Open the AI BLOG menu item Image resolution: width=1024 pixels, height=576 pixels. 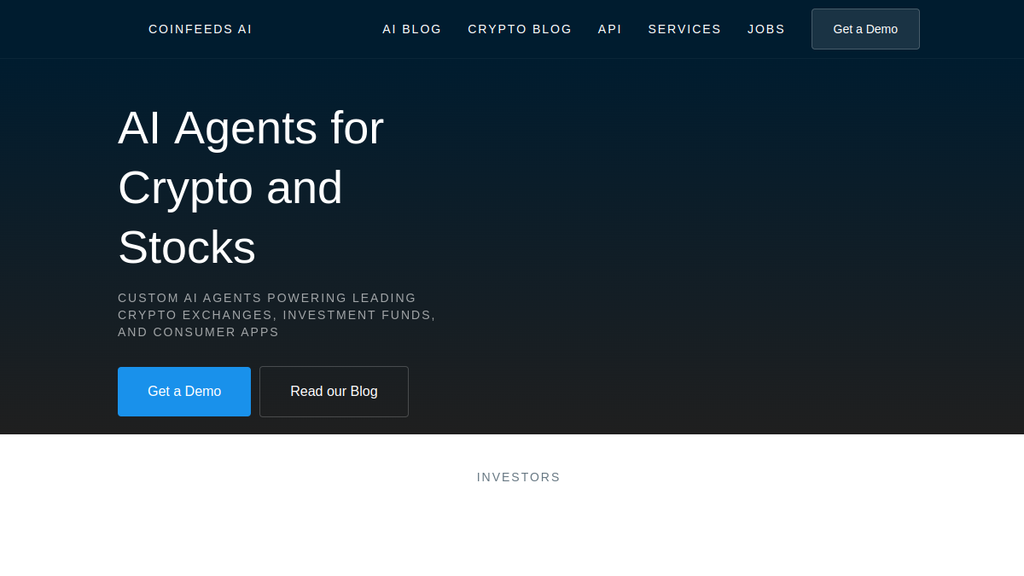point(412,29)
